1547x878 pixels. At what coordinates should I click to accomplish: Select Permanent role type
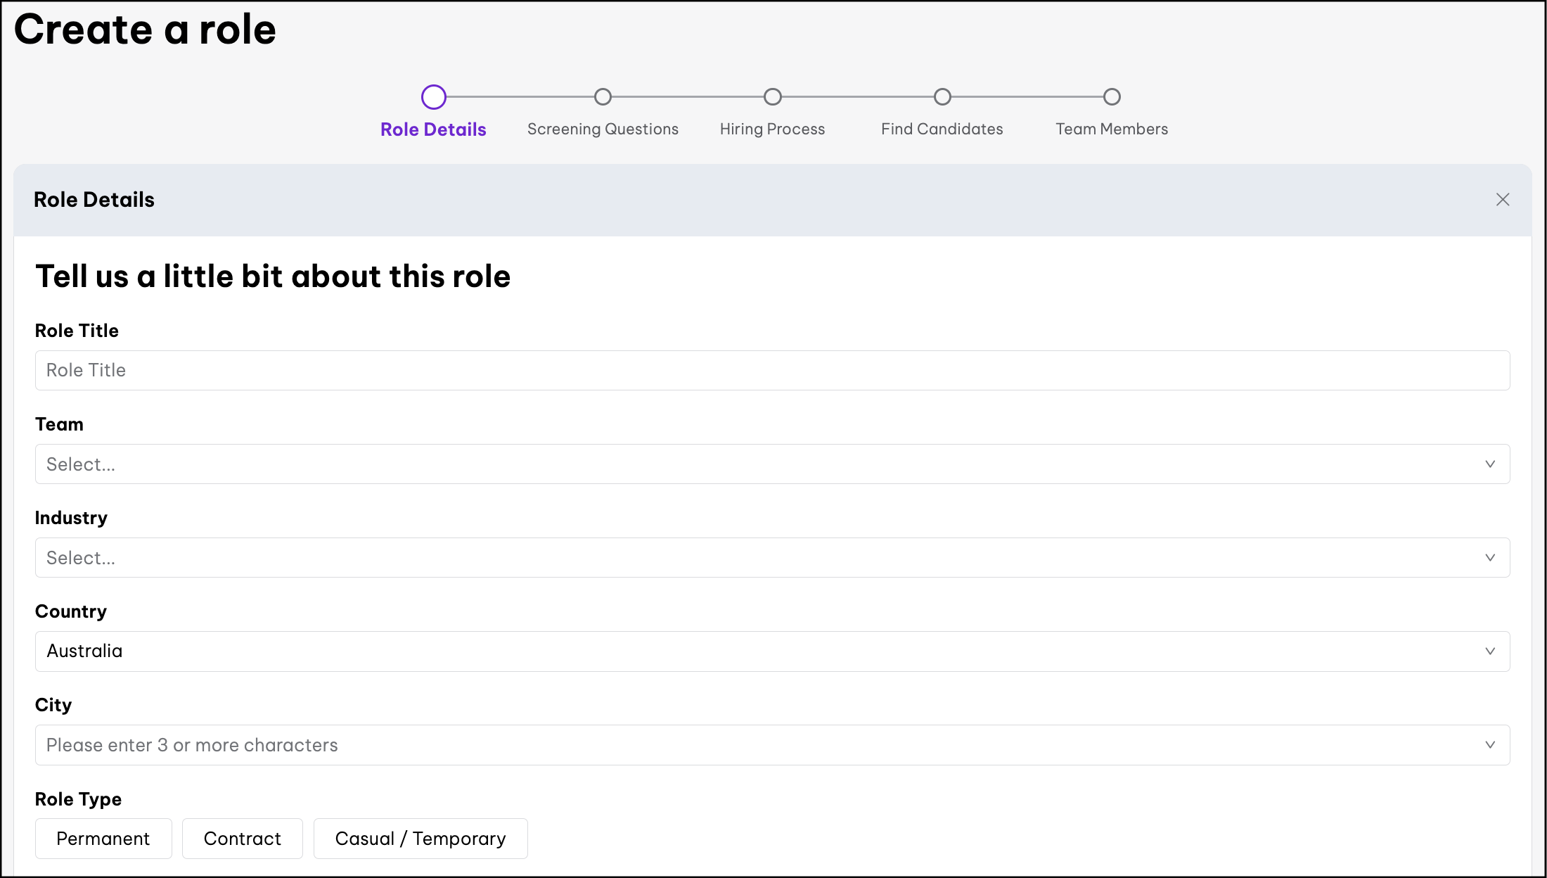[x=103, y=839]
